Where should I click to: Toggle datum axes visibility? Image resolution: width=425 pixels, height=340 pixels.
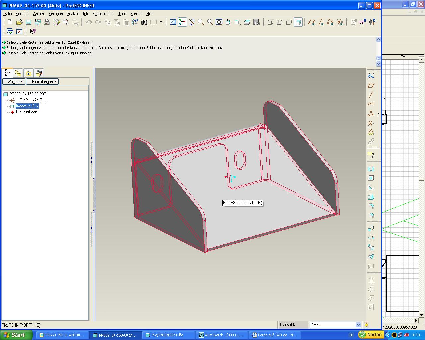click(321, 22)
